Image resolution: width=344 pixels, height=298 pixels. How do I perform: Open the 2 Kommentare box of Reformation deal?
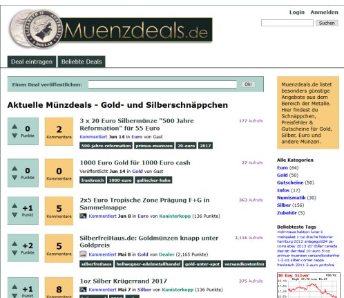coord(59,131)
